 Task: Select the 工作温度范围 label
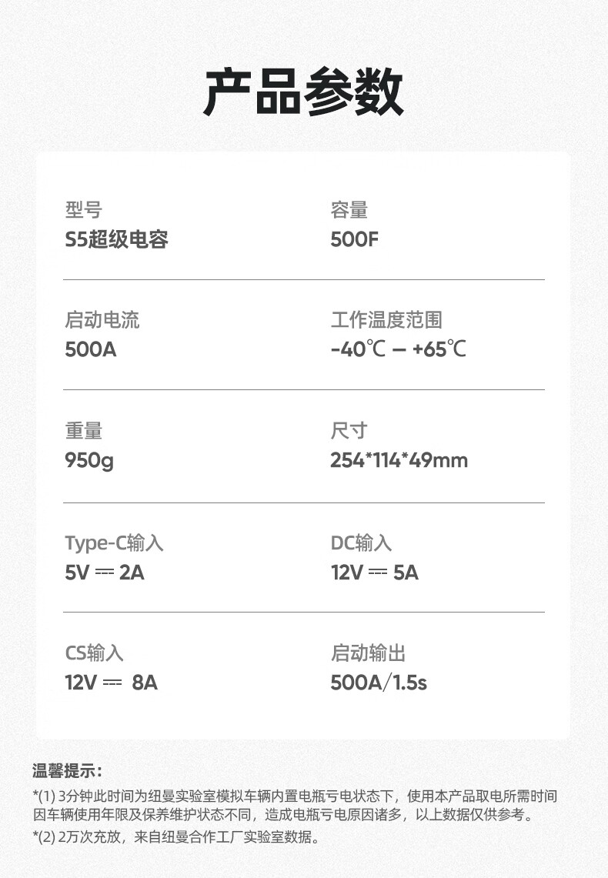(x=386, y=320)
